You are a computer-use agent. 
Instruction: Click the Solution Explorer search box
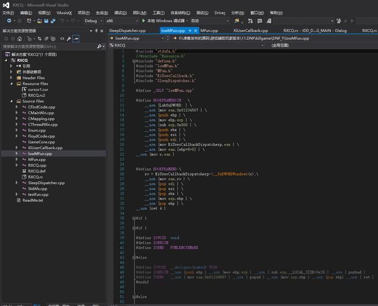(50, 47)
